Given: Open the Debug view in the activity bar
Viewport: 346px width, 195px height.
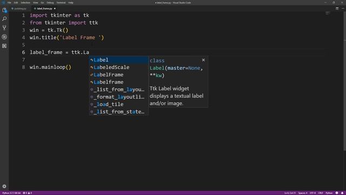Looking at the screenshot, I should click(4, 37).
